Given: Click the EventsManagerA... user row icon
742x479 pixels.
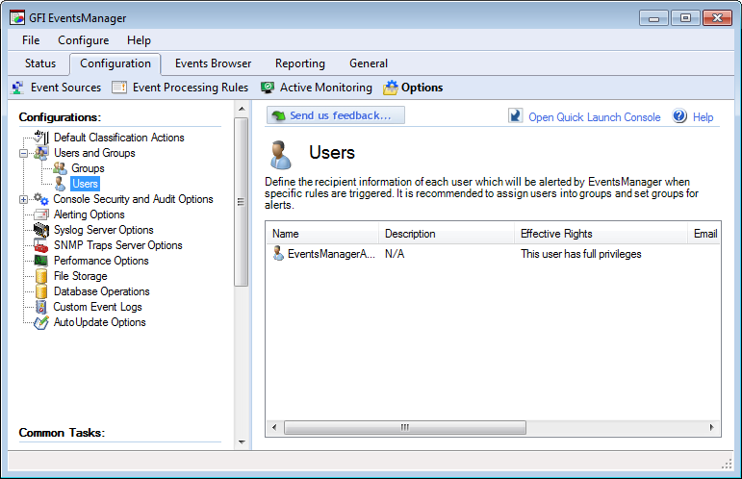Looking at the screenshot, I should click(278, 254).
